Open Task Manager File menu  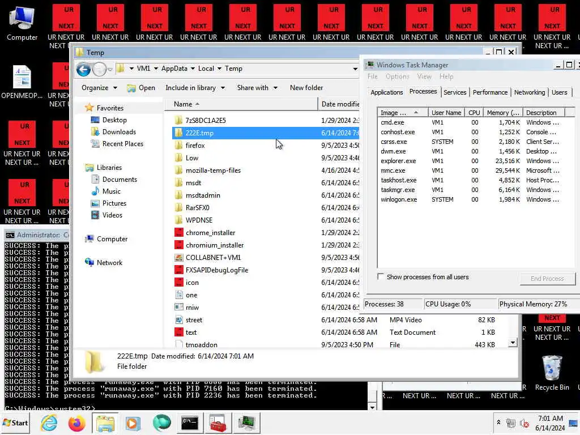point(373,76)
